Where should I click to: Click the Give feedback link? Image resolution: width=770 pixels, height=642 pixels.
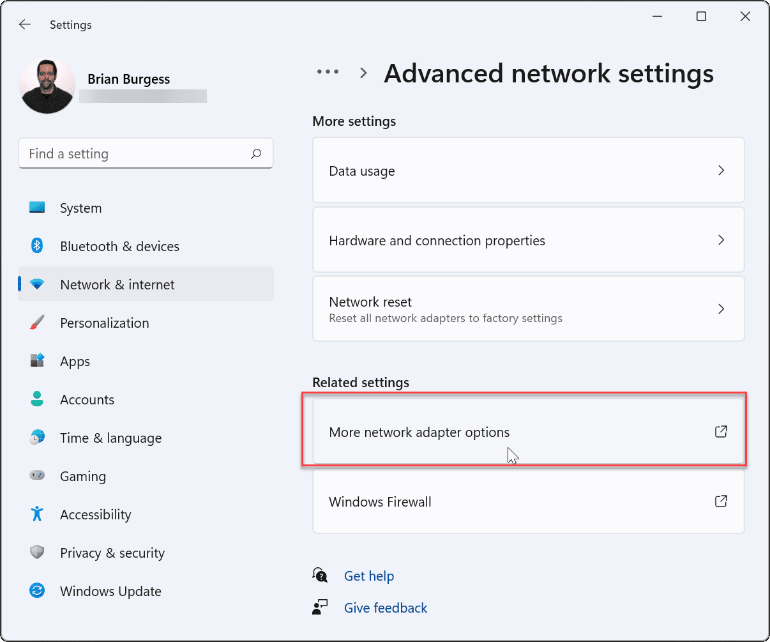pos(385,607)
